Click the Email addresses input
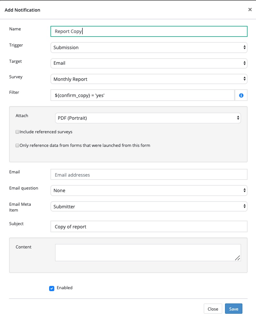The width and height of the screenshot is (256, 328). coord(149,175)
